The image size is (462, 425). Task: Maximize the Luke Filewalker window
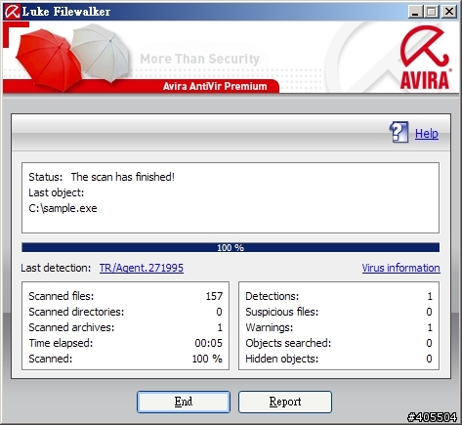(432, 12)
